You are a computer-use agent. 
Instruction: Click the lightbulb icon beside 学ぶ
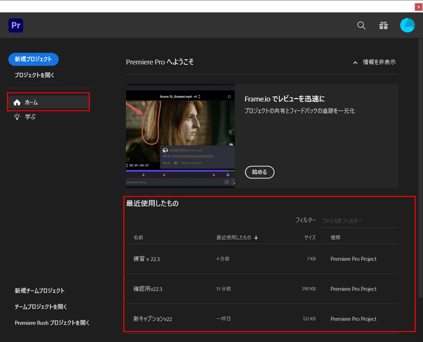[17, 116]
